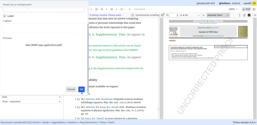Click the PDF button in toolbar
The height and width of the screenshot is (125, 257).
coord(246,9)
